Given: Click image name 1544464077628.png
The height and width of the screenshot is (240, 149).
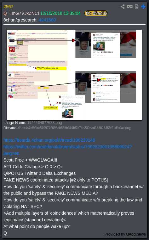Looking at the screenshot, I should (44, 123).
